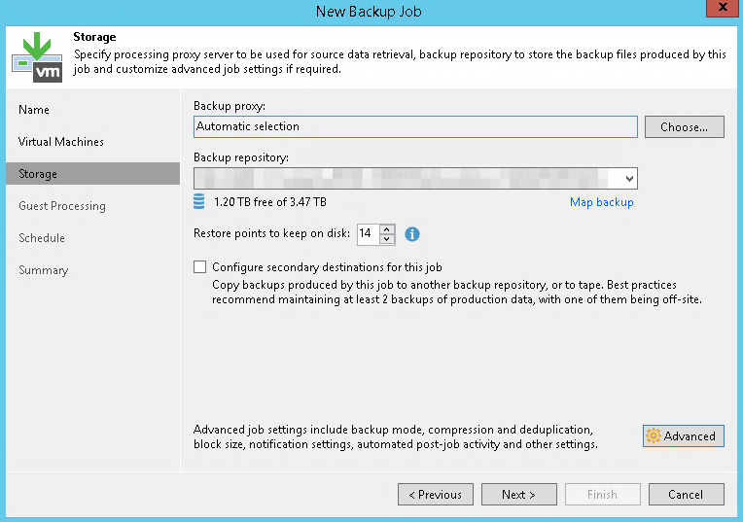
Task: Increase restore points with up arrow
Action: coord(387,228)
